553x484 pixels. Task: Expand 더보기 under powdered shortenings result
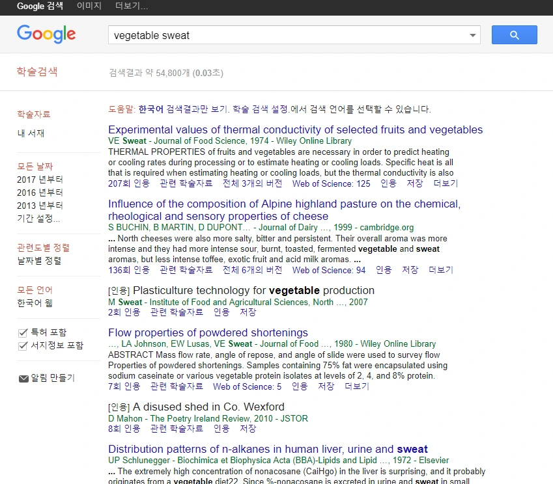(356, 386)
